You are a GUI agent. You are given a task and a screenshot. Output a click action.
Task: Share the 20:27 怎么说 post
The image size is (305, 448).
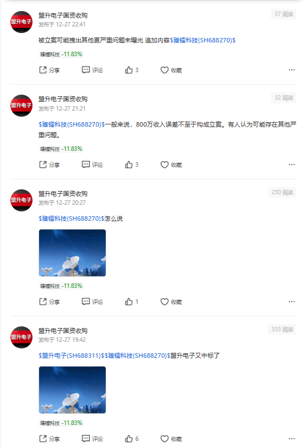point(49,302)
